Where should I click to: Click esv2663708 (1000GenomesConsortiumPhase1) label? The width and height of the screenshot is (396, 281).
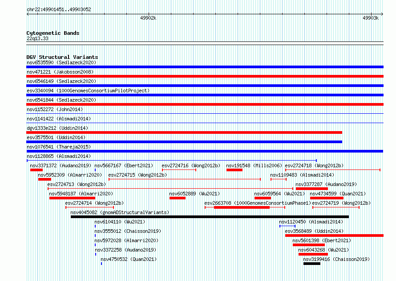coord(258,203)
